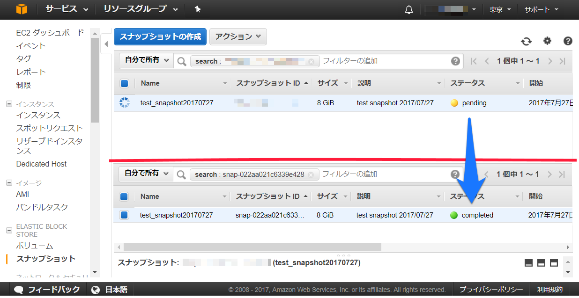The width and height of the screenshot is (579, 298).
Task: Click the loading spinner on pending row
Action: tap(124, 102)
